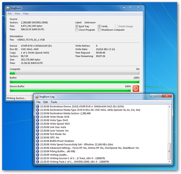Click the 4% complete percentage label
Image resolution: width=181 pixels, height=174 pixels.
pyautogui.click(x=138, y=69)
